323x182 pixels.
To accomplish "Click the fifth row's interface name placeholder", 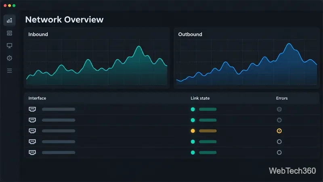I will pos(59,152).
